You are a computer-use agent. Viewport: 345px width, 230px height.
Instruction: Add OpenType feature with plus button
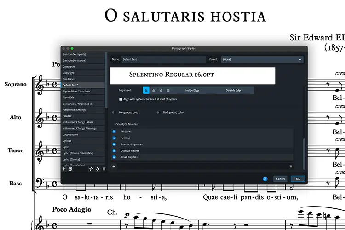114,167
